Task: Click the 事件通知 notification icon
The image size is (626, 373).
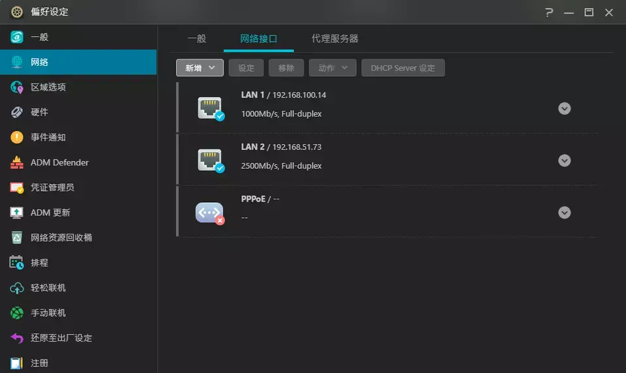Action: 17,138
